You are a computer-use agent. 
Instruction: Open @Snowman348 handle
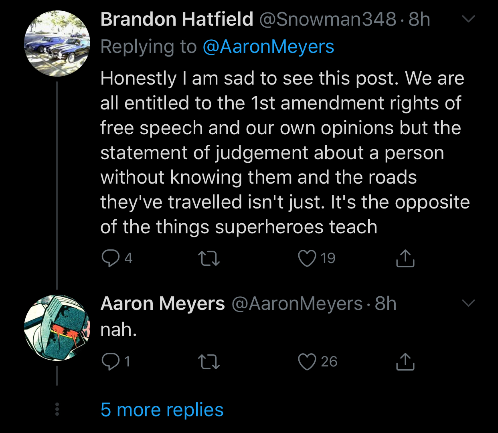pyautogui.click(x=328, y=19)
